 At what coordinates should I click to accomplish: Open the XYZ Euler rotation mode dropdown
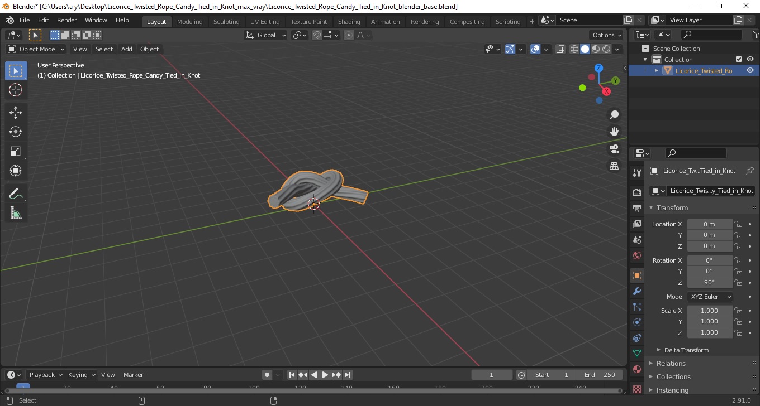(x=710, y=297)
